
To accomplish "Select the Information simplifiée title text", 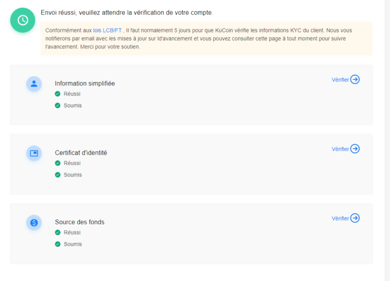I will click(85, 84).
